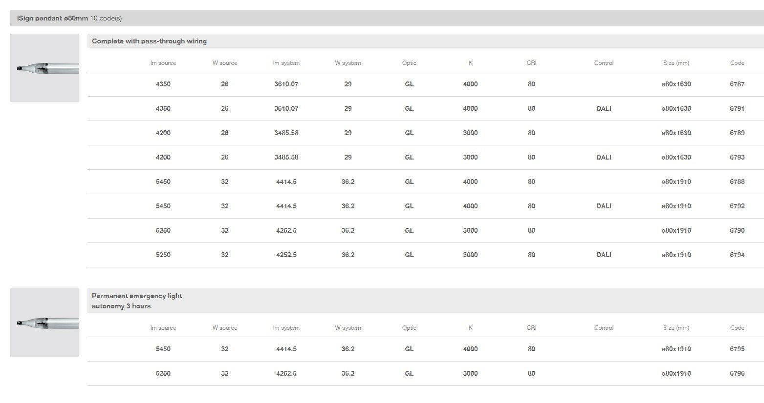Image resolution: width=764 pixels, height=403 pixels.
Task: Select product code 6793
Action: pyautogui.click(x=737, y=157)
